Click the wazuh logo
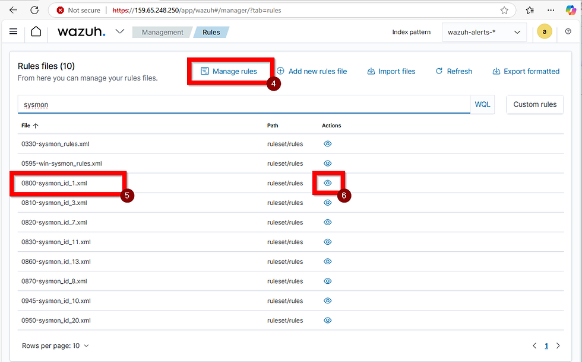582x362 pixels. (x=81, y=32)
